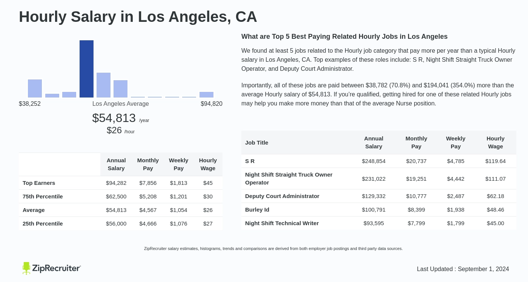The height and width of the screenshot is (282, 528).
Task: Click the $38,252 minimum salary label
Action: tap(30, 104)
